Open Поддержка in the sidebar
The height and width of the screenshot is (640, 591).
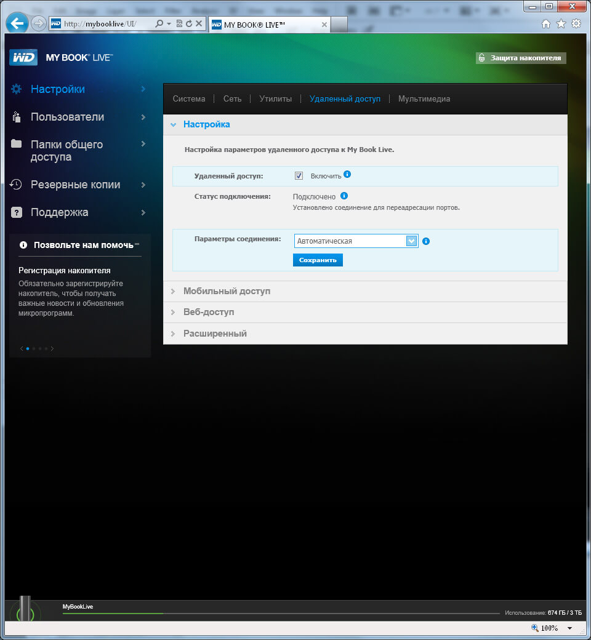(x=78, y=212)
